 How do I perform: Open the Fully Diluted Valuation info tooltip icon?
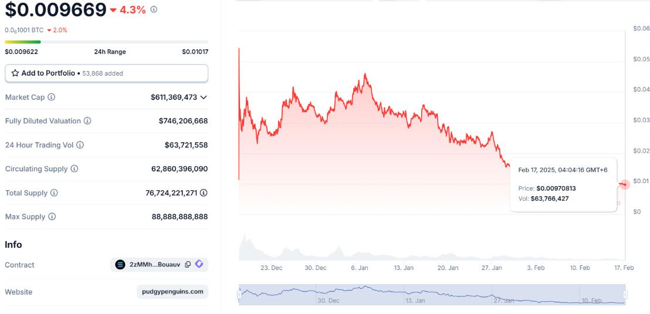(x=87, y=121)
